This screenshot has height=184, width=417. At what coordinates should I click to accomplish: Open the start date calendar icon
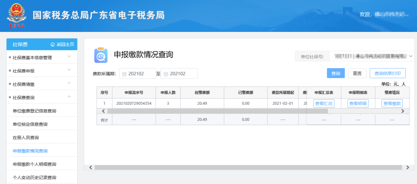pyautogui.click(x=124, y=74)
